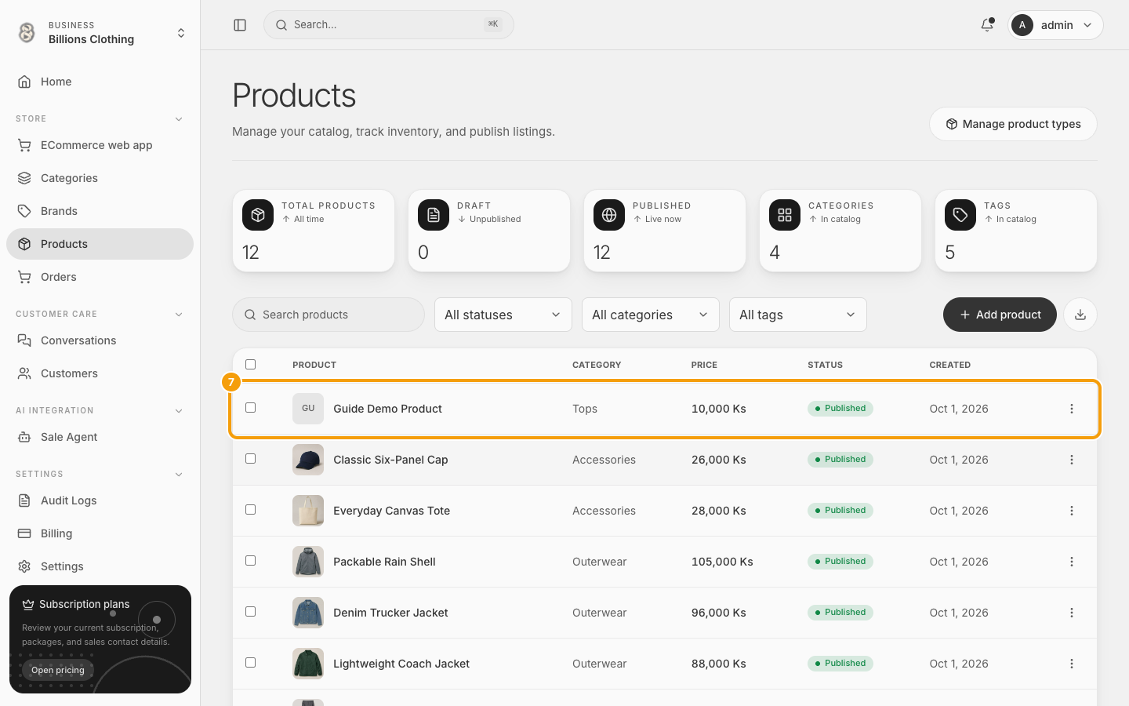Navigate to Orders page

[x=100, y=277]
